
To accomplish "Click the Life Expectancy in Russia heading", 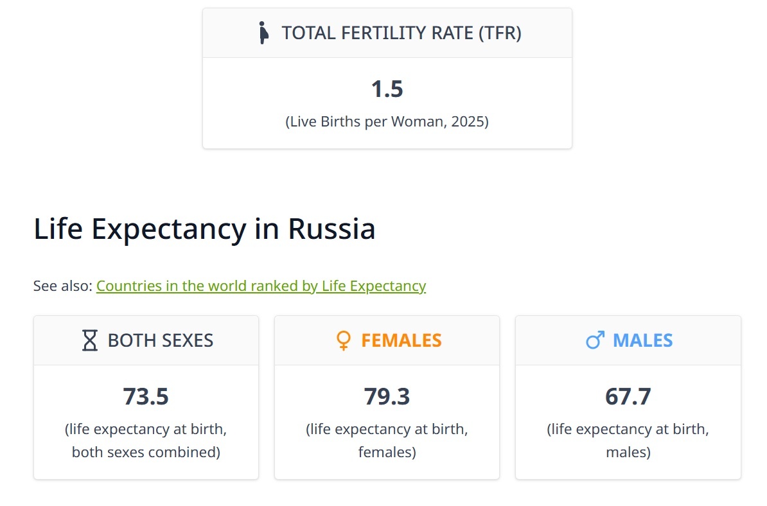I will coord(204,229).
